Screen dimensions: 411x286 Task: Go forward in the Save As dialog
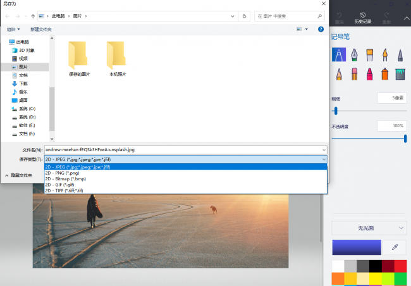pos(18,16)
